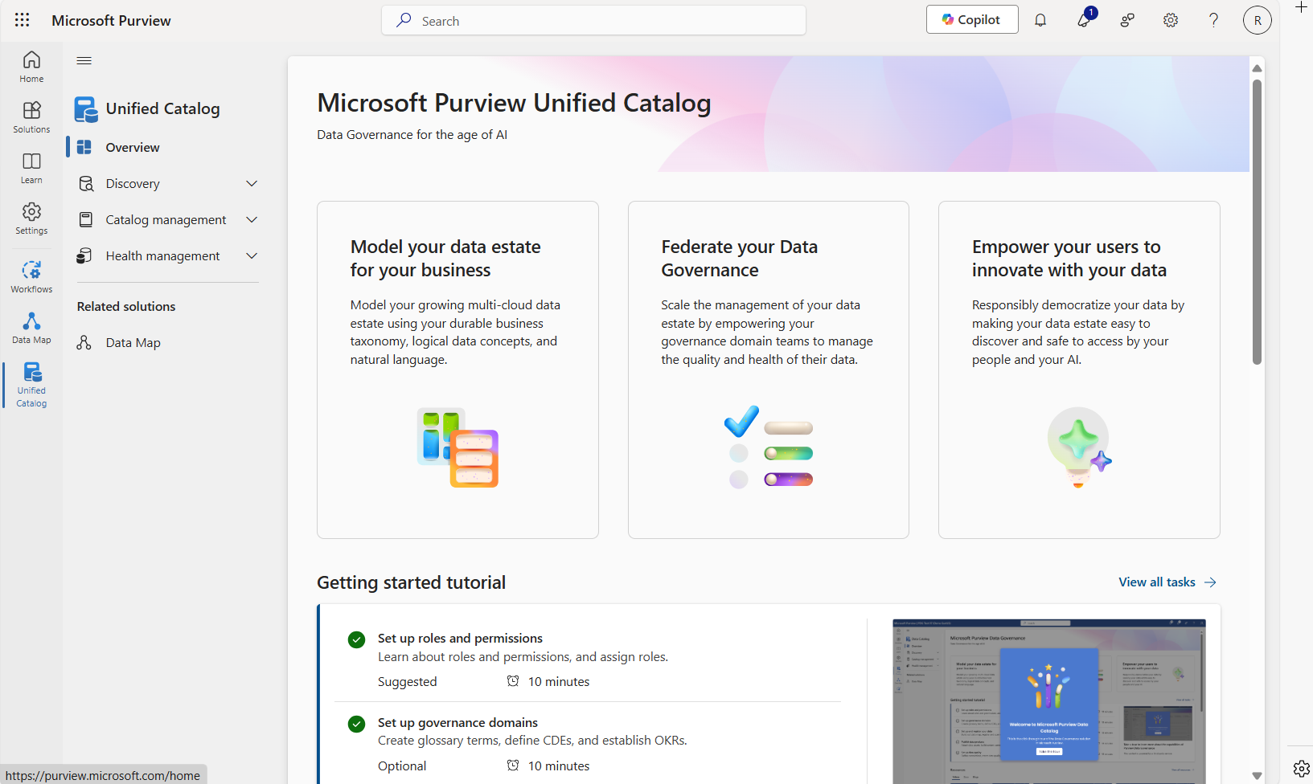Open the Learn section icon

31,167
